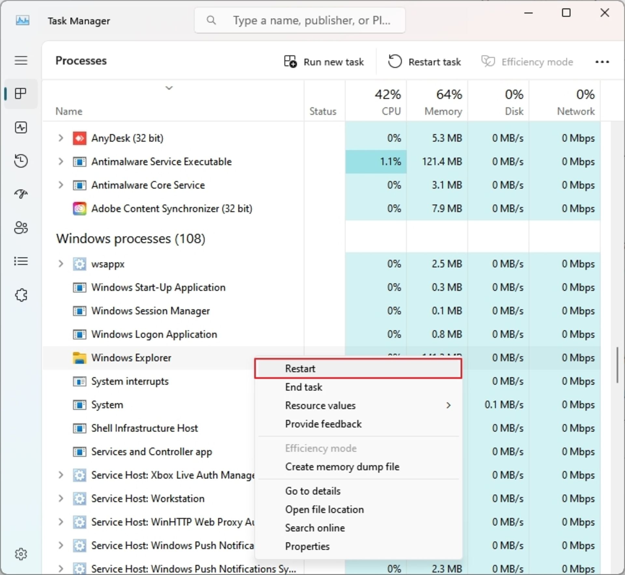
Task: Open the Startup apps sidebar icon
Action: (x=21, y=194)
